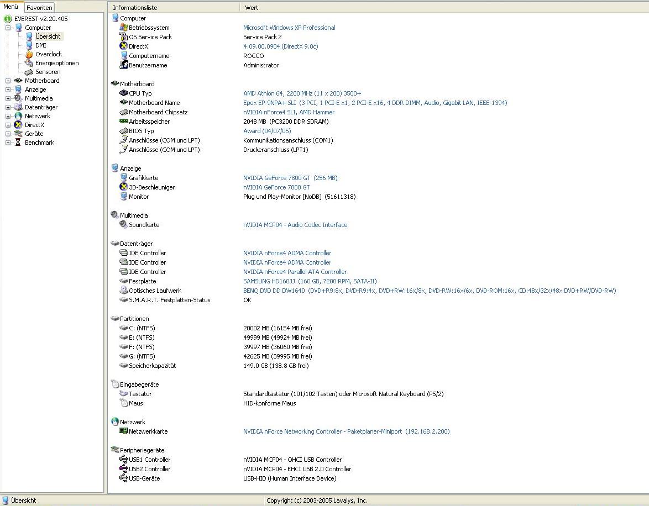The image size is (649, 506).
Task: Select Übersicht in the tree
Action: tap(48, 36)
